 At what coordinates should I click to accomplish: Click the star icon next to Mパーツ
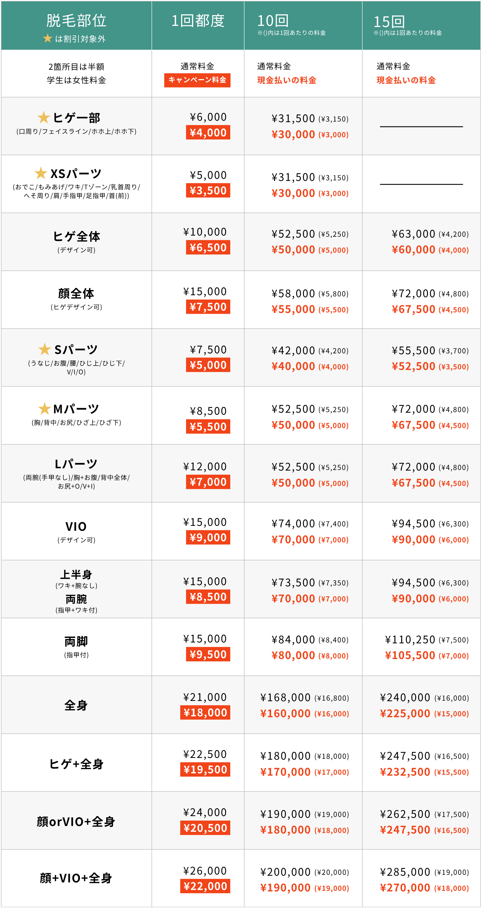[45, 409]
